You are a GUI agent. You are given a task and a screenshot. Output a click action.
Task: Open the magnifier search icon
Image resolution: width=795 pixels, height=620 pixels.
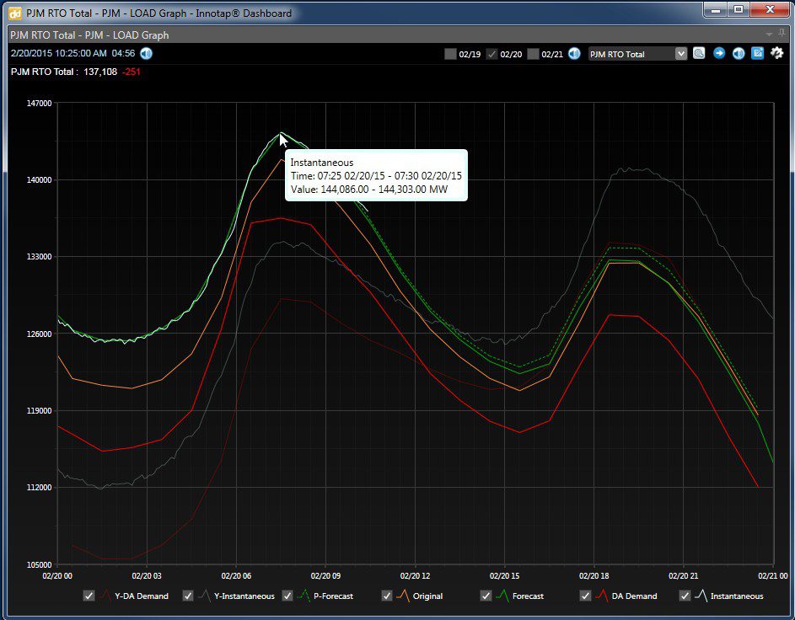[x=699, y=53]
